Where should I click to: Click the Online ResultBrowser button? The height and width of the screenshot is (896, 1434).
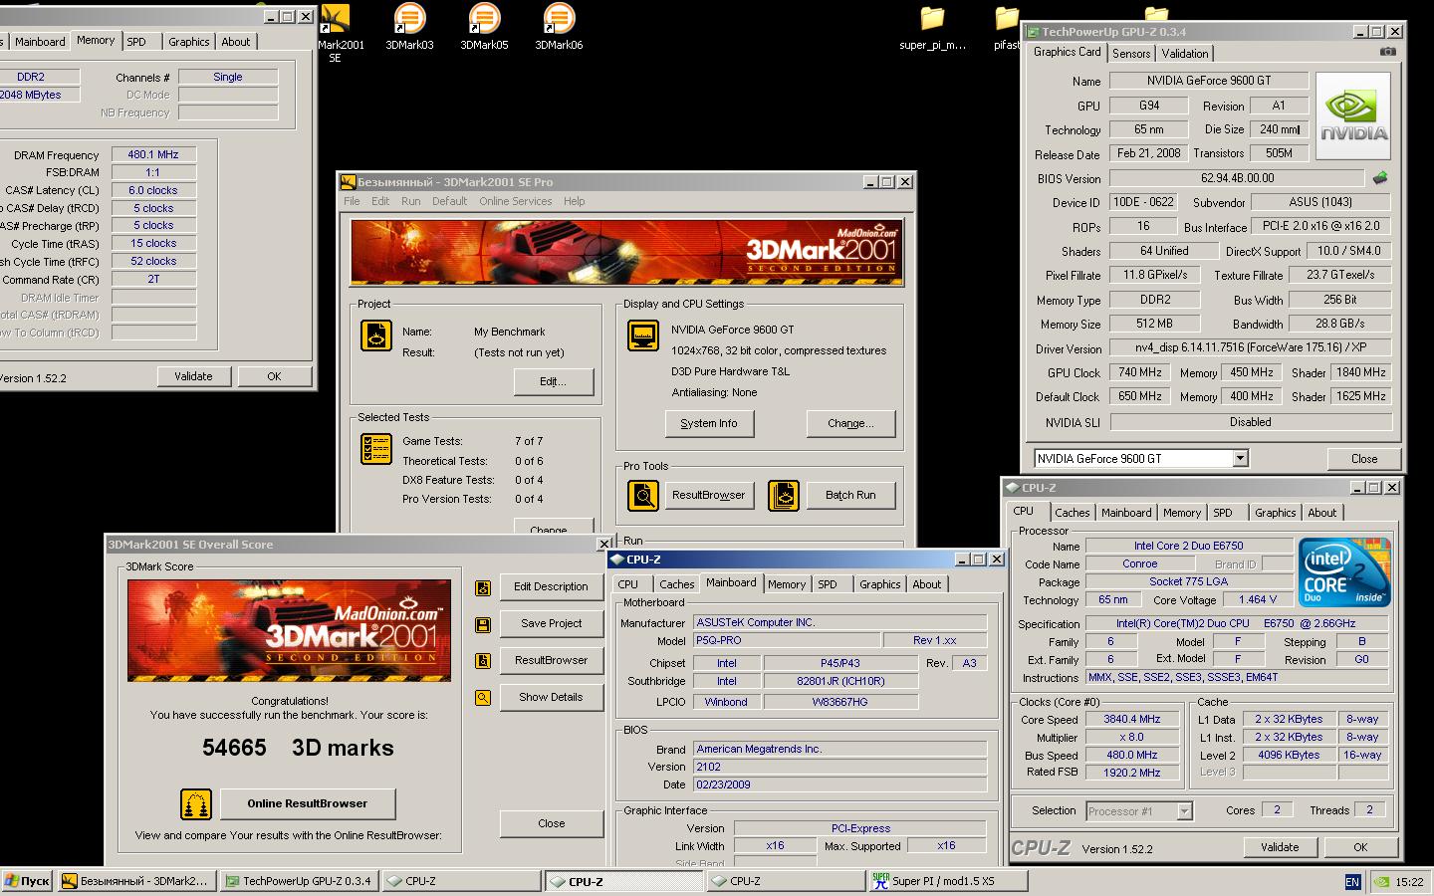pyautogui.click(x=307, y=803)
